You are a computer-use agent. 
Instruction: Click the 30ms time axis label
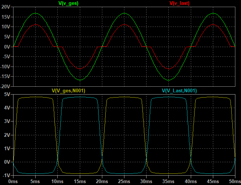pos(146,182)
